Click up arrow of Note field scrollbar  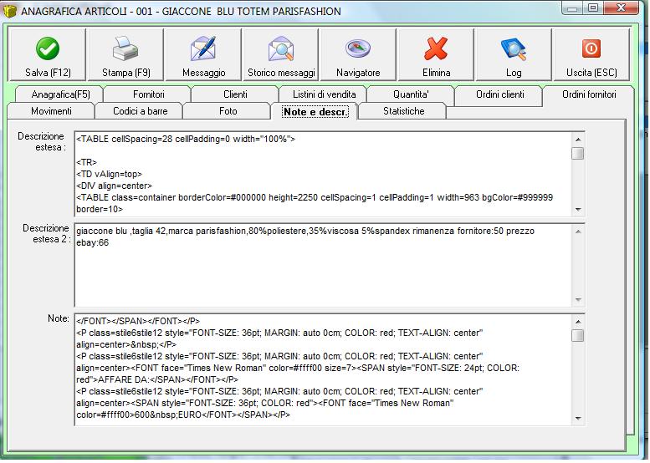coord(578,322)
